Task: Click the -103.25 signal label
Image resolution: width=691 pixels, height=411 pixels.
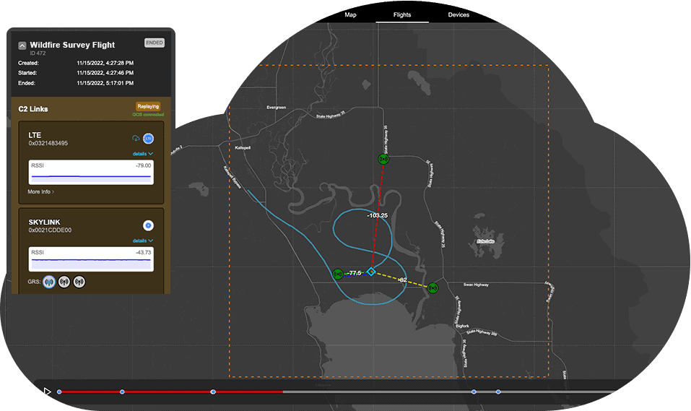Action: 377,216
